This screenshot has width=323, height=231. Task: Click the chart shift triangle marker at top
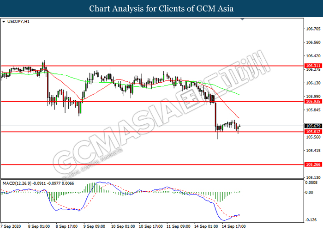click(242, 19)
